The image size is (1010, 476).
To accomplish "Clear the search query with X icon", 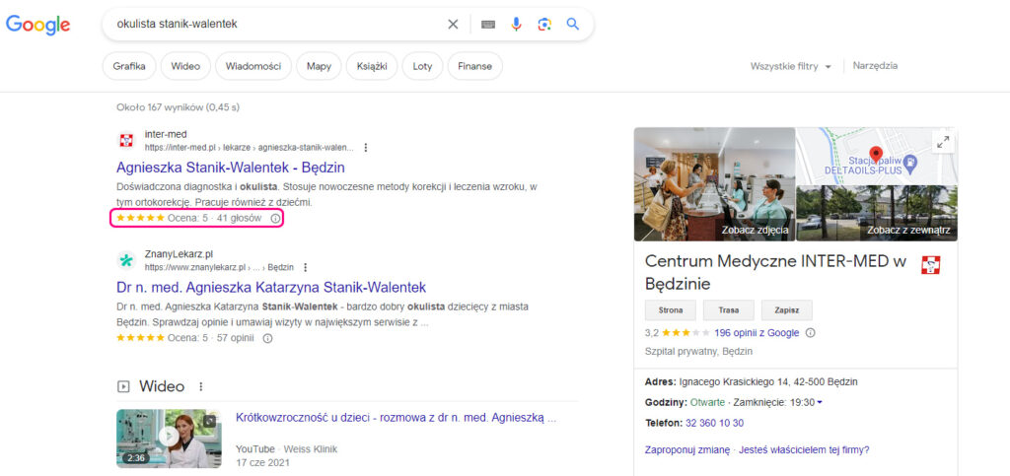I will pos(453,25).
